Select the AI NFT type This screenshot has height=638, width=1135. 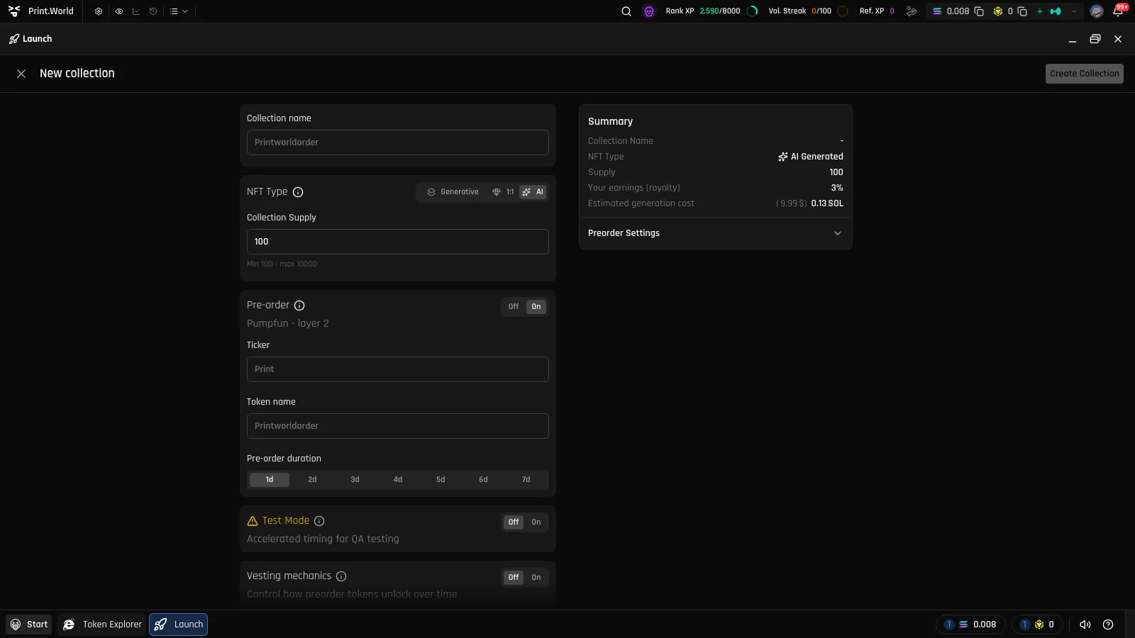coord(533,192)
